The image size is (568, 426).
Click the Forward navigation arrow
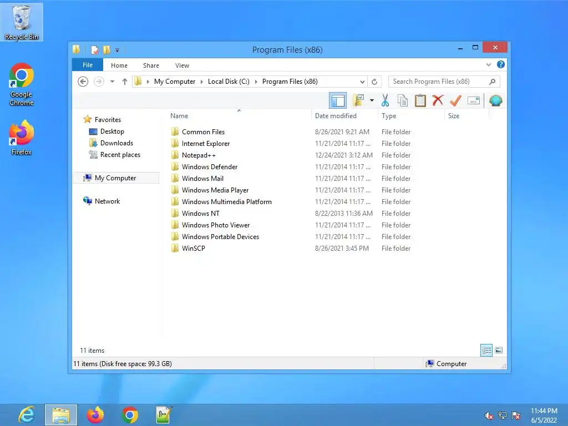(x=99, y=82)
